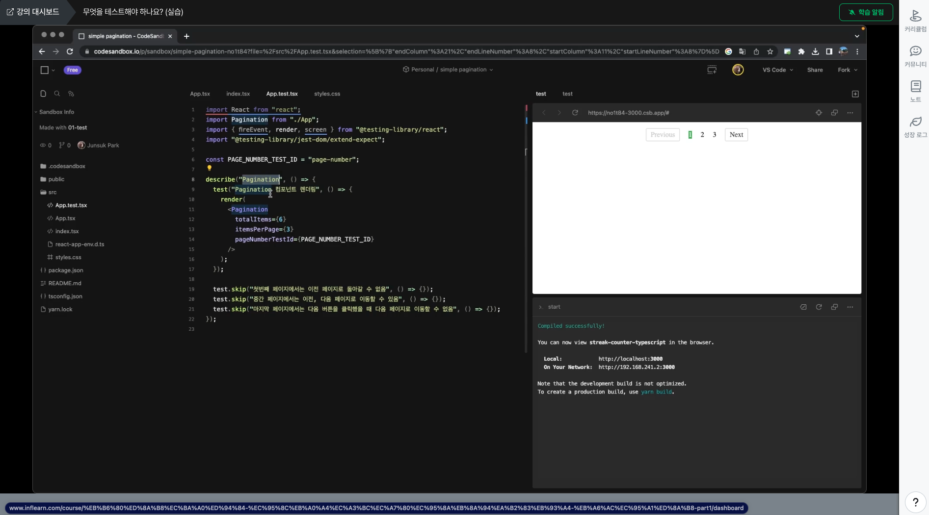Click the screen layout icon near avatar
This screenshot has height=515, width=929.
point(712,70)
